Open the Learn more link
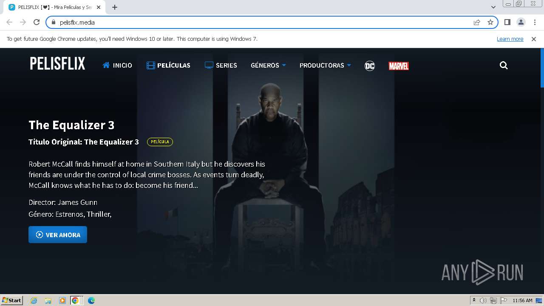 coord(510,39)
